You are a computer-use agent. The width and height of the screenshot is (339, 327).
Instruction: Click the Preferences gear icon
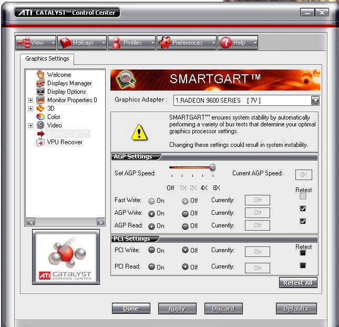pyautogui.click(x=165, y=43)
